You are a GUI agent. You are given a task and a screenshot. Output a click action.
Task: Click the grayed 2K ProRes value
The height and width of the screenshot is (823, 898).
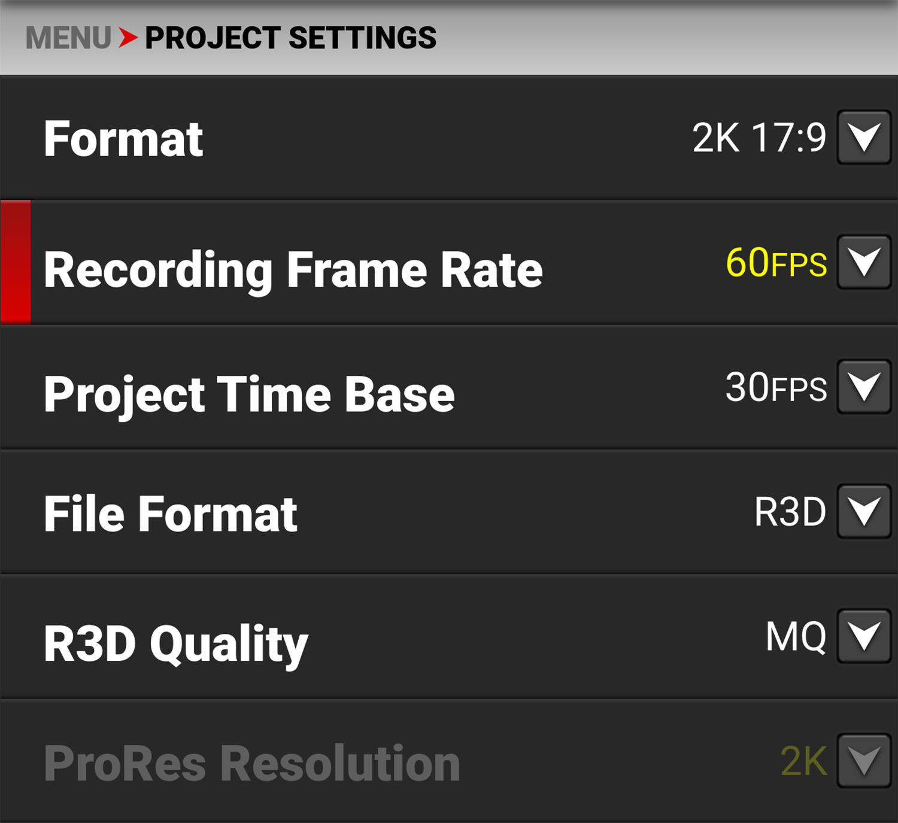point(803,760)
